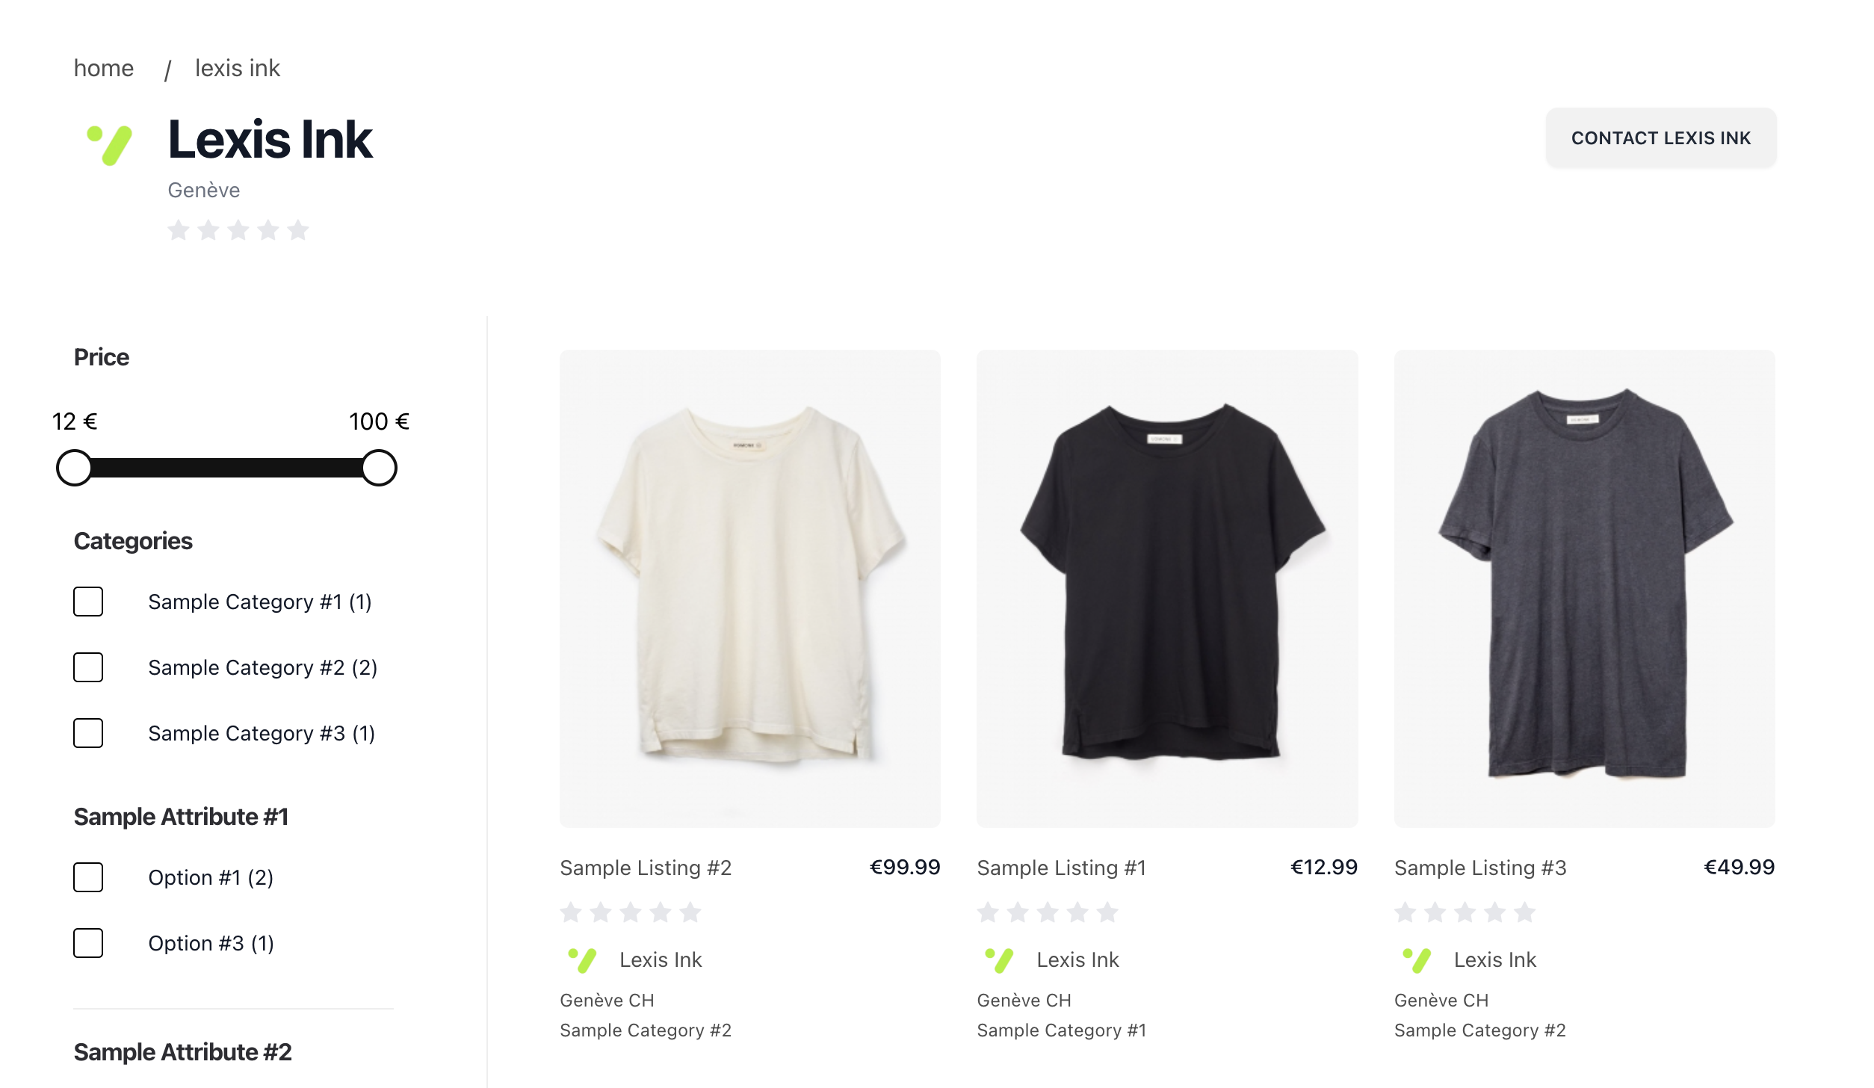1874x1088 pixels.
Task: Enable the Sample Category #2 filter
Action: 88,667
